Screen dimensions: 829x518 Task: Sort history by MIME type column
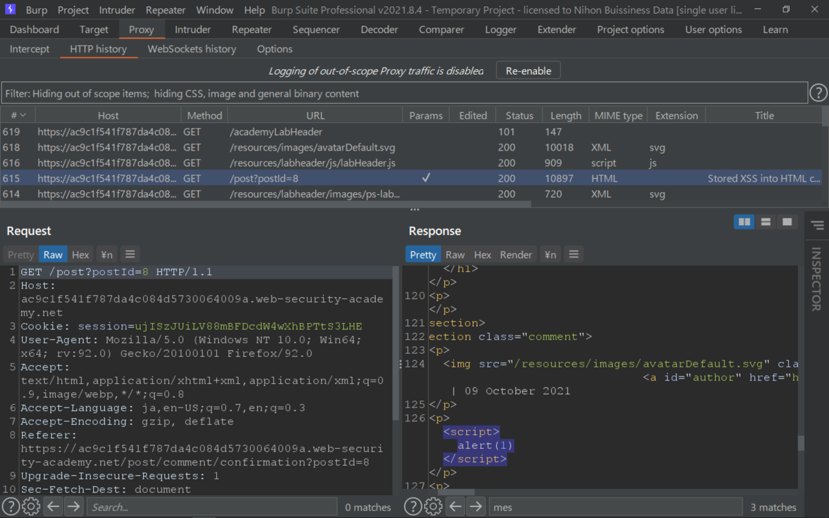[x=618, y=115]
